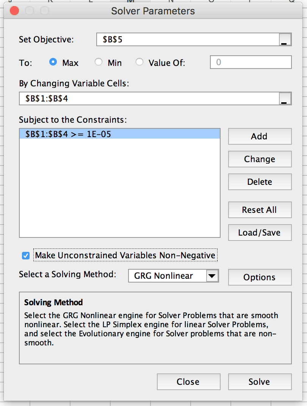Select the Value Of radio button
Image resolution: width=307 pixels, height=406 pixels.
coord(139,62)
